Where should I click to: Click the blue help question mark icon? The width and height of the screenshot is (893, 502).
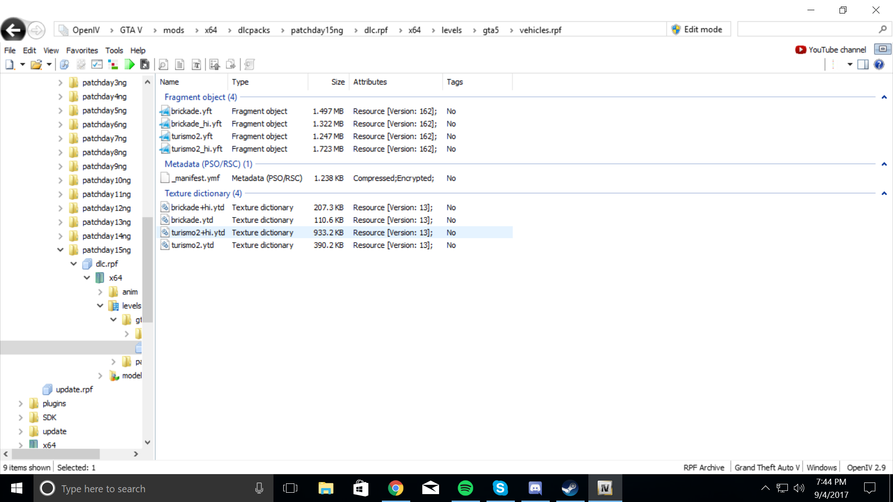coord(879,65)
